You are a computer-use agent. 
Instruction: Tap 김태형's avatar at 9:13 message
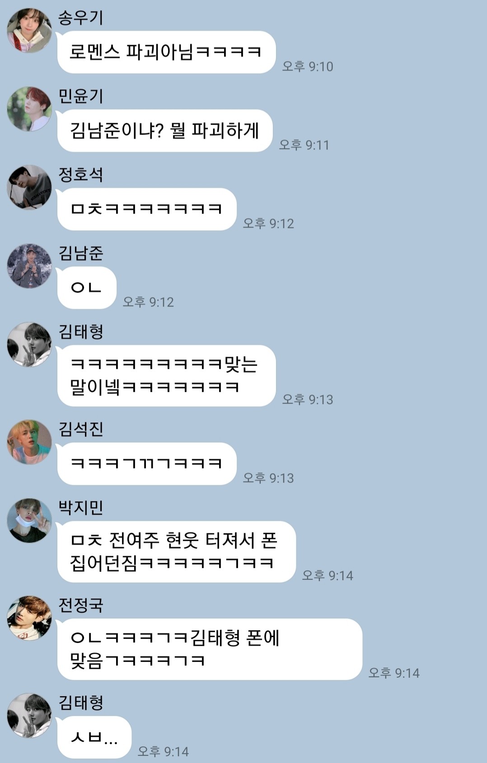pyautogui.click(x=29, y=344)
